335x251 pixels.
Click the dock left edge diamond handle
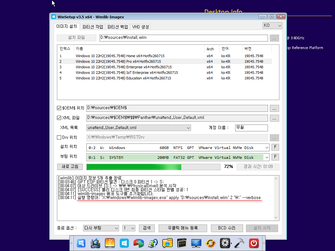pos(71,243)
